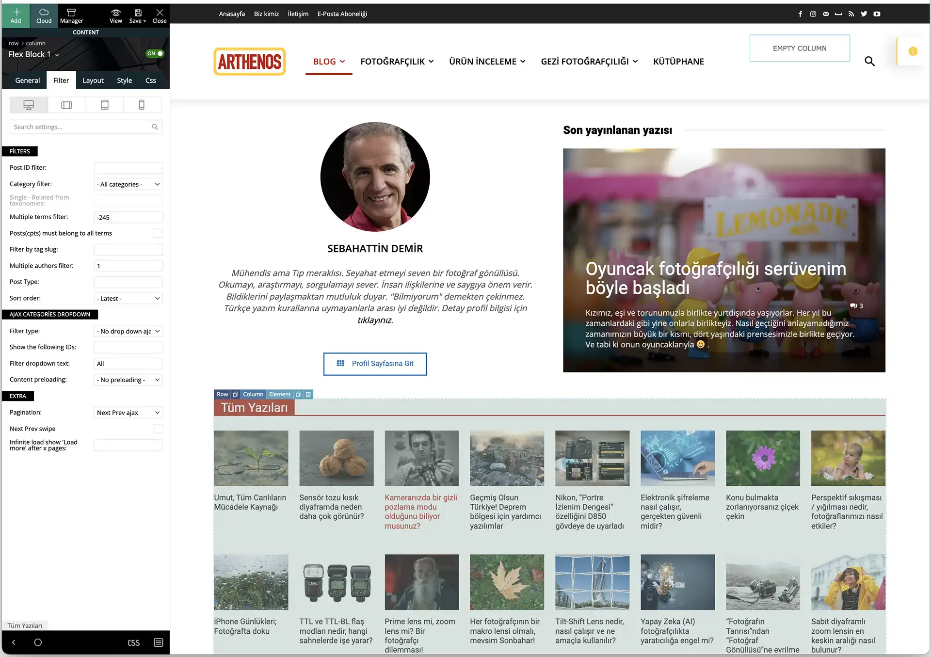Select the Row label in element toolbar
The width and height of the screenshot is (931, 657).
222,395
